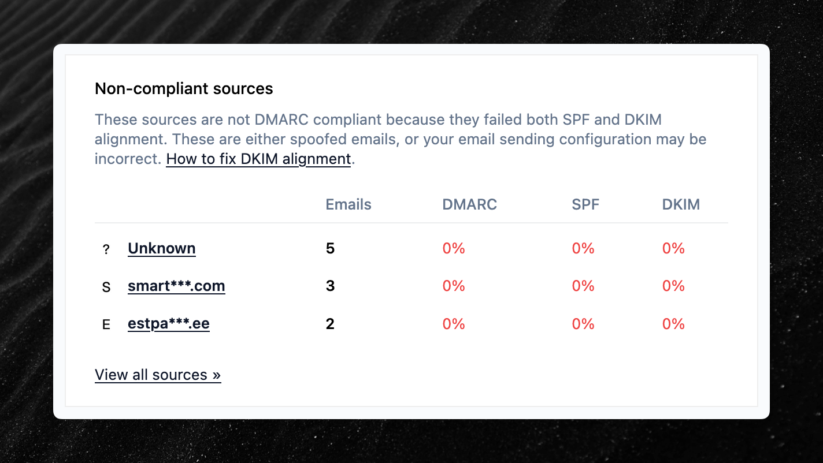Click the DKIM column heading

point(681,204)
